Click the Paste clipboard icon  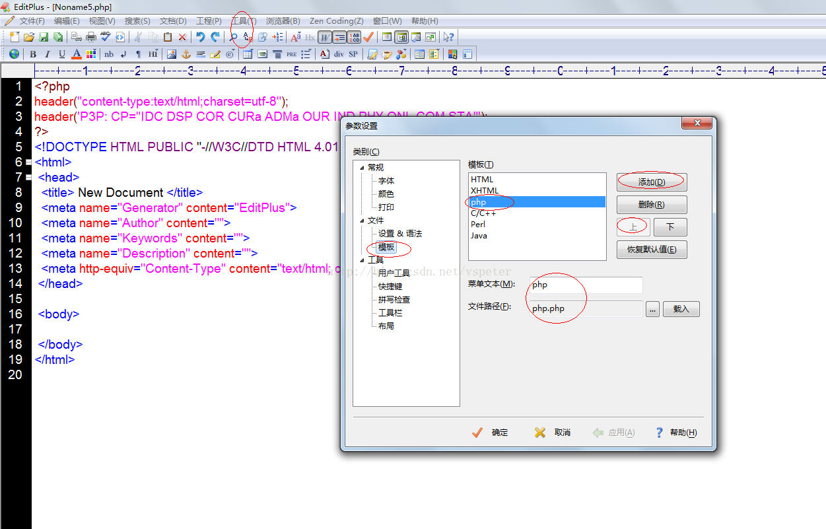[x=168, y=37]
